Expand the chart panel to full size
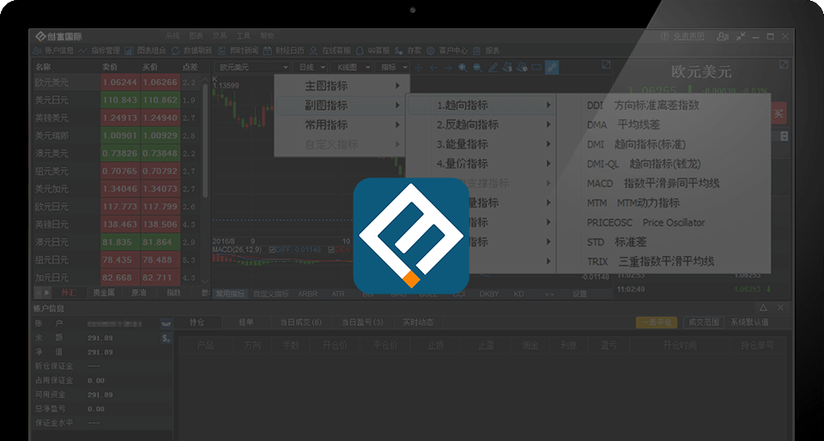Image resolution: width=824 pixels, height=441 pixels. coord(606,64)
